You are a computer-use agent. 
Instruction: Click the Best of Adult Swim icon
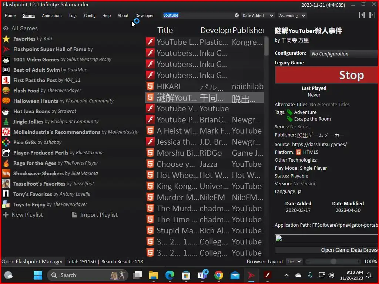point(6,70)
